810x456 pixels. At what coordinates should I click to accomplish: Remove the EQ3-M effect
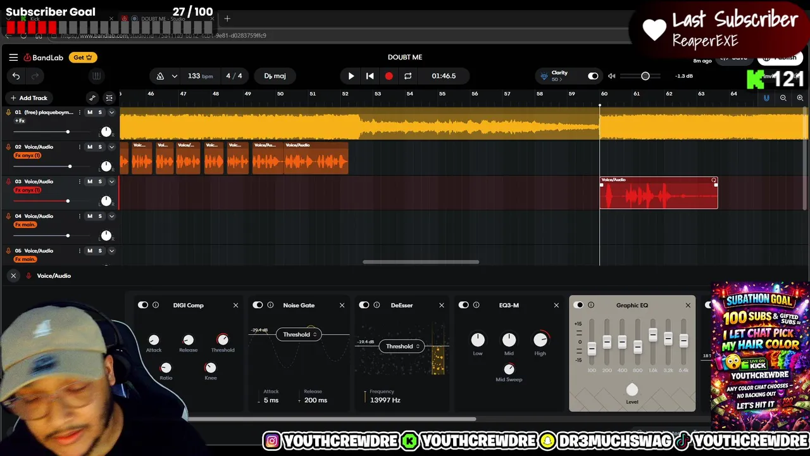pos(556,305)
